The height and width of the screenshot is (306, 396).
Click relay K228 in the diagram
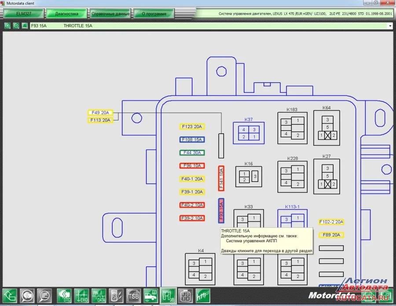293,177
